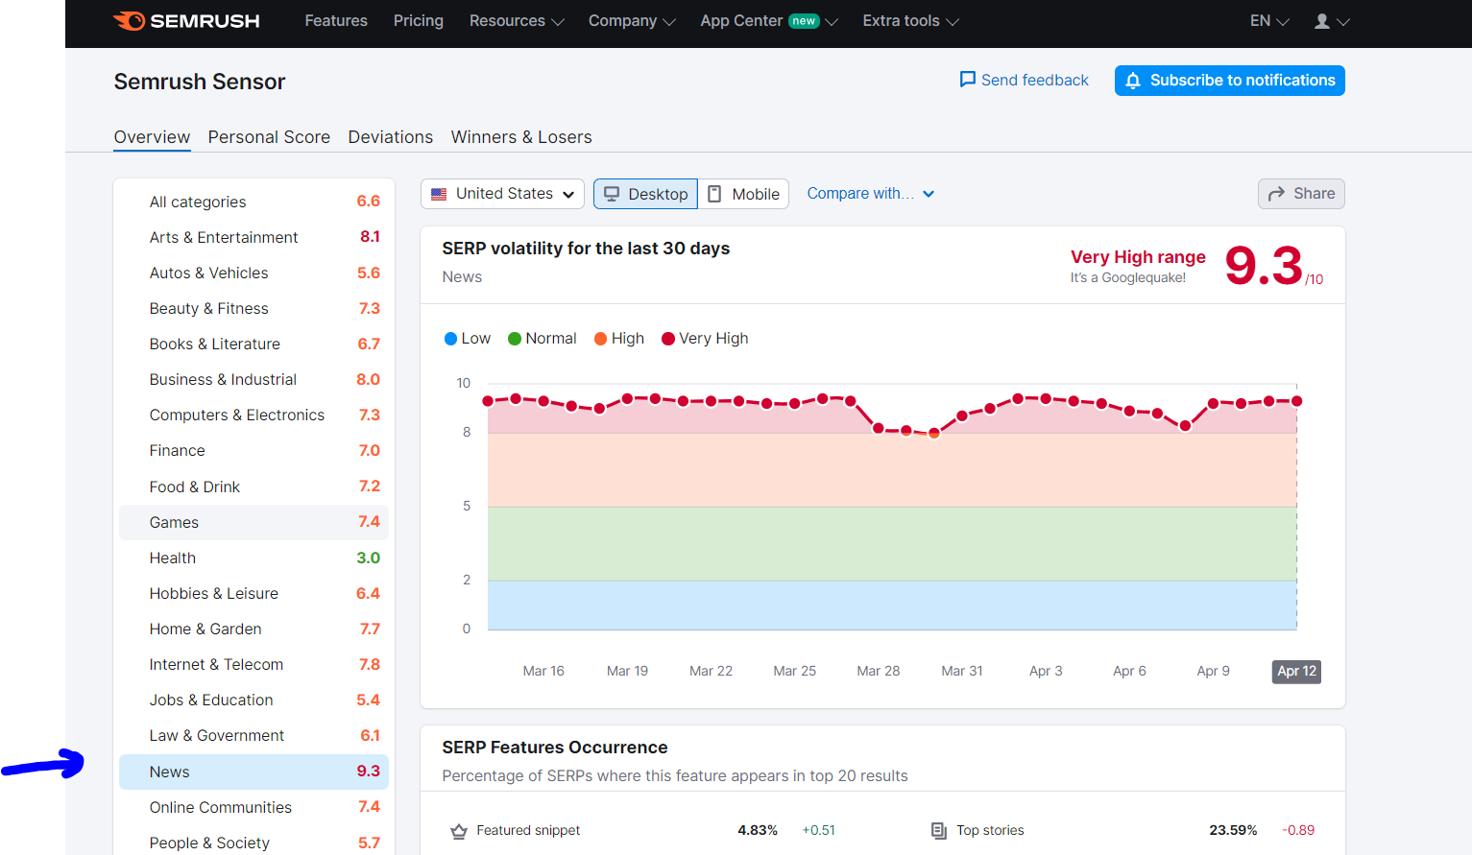Open the United States country dropdown
This screenshot has height=855, width=1472.
[x=503, y=194]
